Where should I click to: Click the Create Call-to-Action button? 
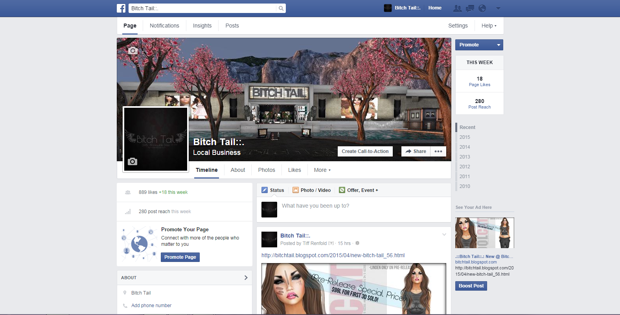point(365,151)
